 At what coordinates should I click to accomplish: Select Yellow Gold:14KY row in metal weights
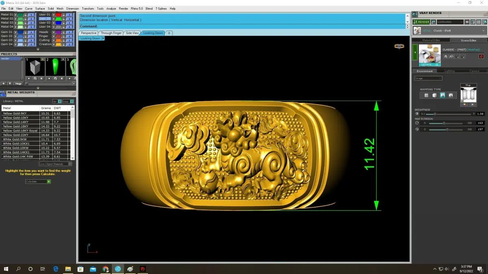(36, 122)
